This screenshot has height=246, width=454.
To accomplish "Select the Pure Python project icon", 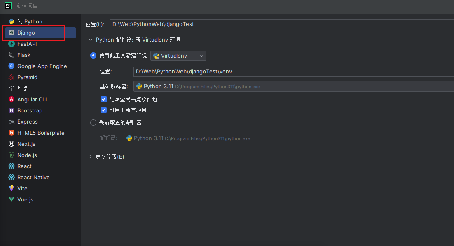I will coord(12,21).
